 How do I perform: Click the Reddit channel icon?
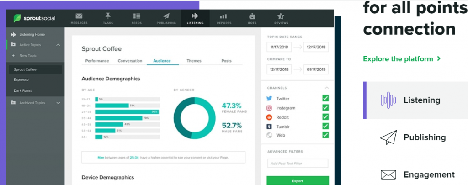tap(269, 117)
